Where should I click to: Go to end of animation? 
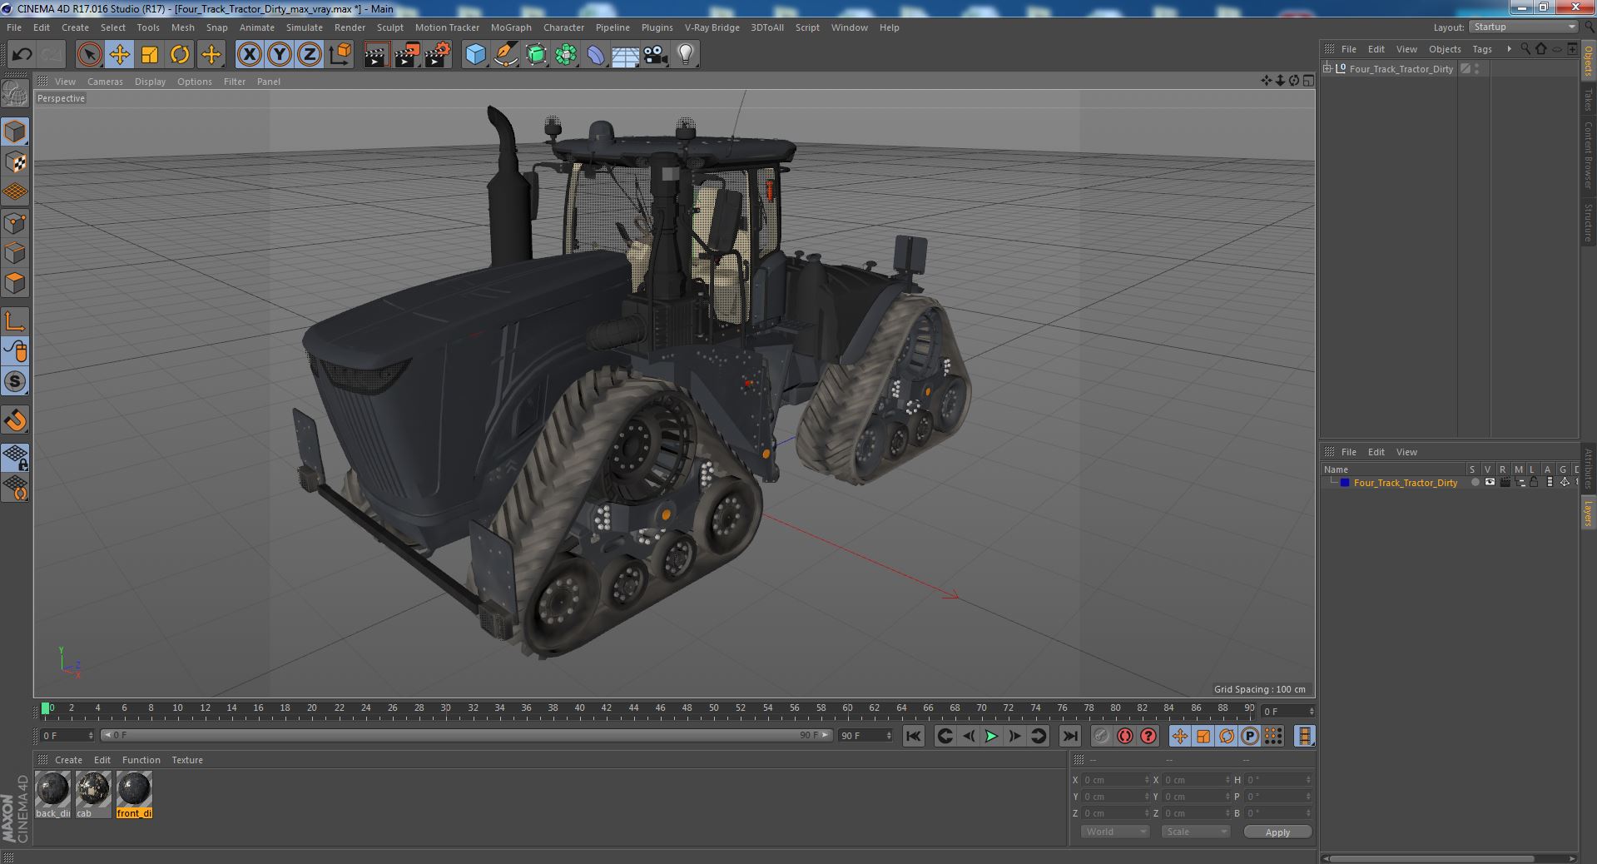coord(1070,736)
